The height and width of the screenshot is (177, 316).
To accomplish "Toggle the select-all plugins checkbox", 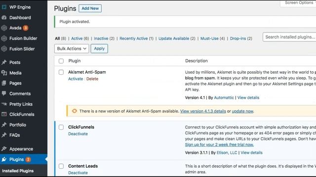I will [x=61, y=61].
